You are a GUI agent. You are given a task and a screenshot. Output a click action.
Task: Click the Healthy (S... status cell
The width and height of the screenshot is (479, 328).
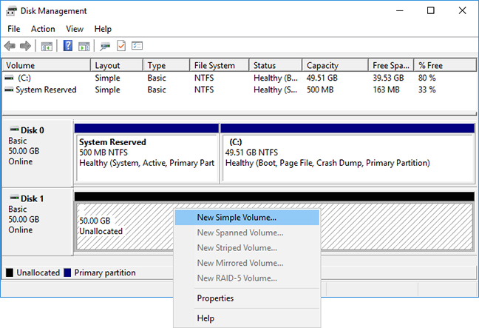click(x=275, y=90)
